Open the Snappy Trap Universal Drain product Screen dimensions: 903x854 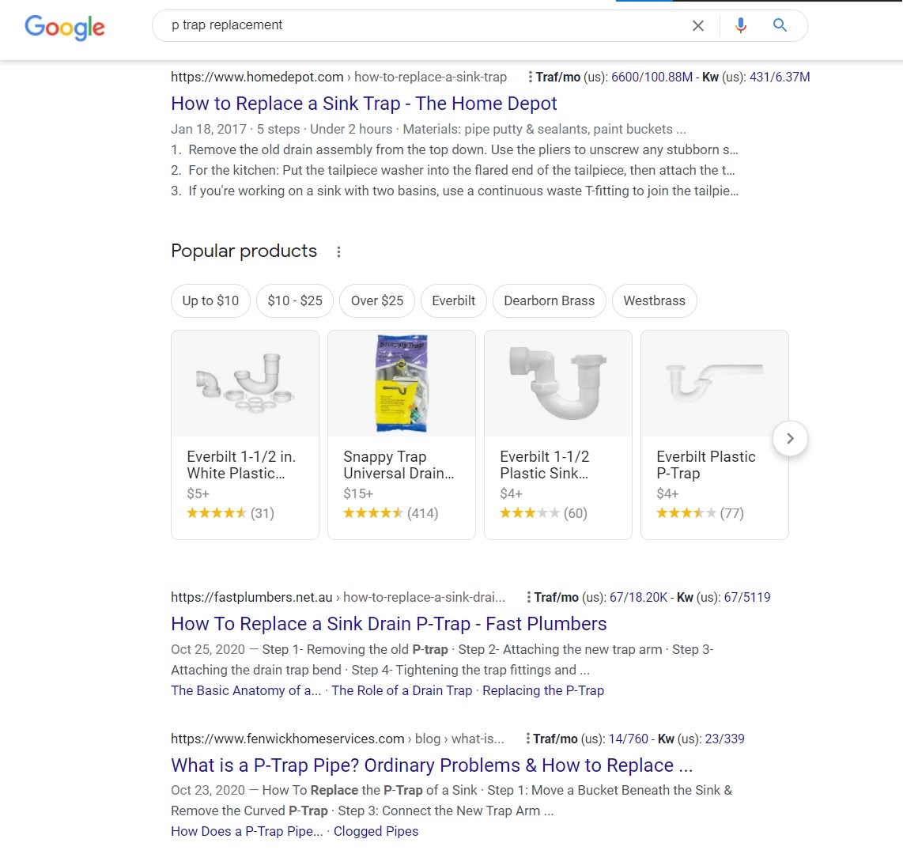pos(402,435)
